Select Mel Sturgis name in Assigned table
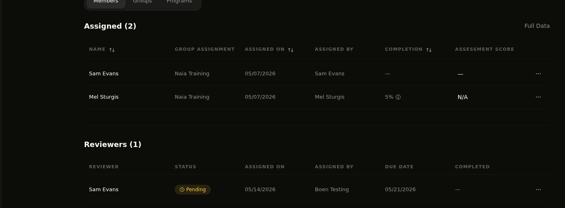The image size is (565, 208). point(104,97)
